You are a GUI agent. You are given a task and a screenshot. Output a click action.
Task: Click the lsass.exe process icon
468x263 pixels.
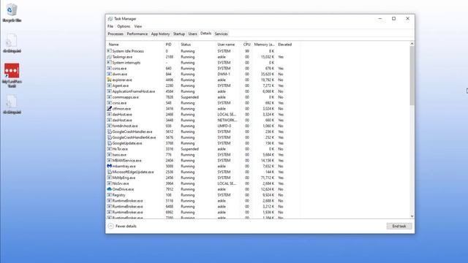(109, 155)
